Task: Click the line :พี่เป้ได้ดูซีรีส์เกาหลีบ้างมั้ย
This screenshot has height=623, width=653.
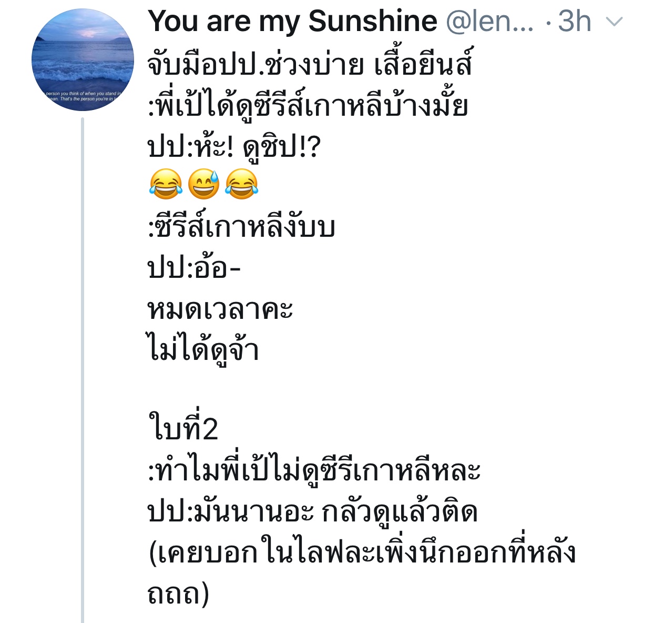Action: click(308, 106)
